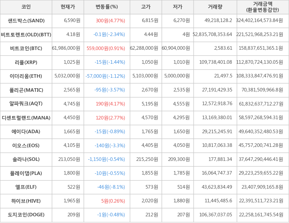Click BTC high price 62,288,000원
Viewport: 289px width, 223px height.
pos(144,48)
